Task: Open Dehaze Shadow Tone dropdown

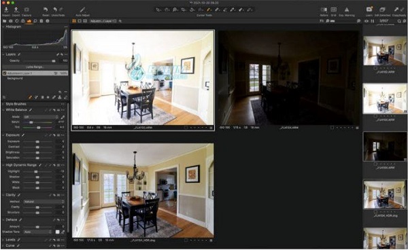Action: tap(37, 232)
